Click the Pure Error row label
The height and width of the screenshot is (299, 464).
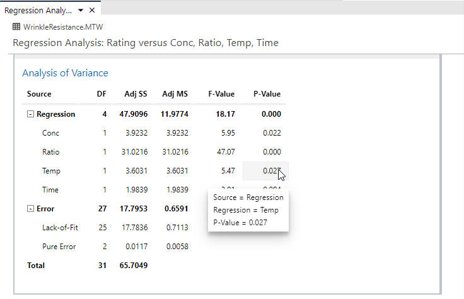click(x=59, y=247)
